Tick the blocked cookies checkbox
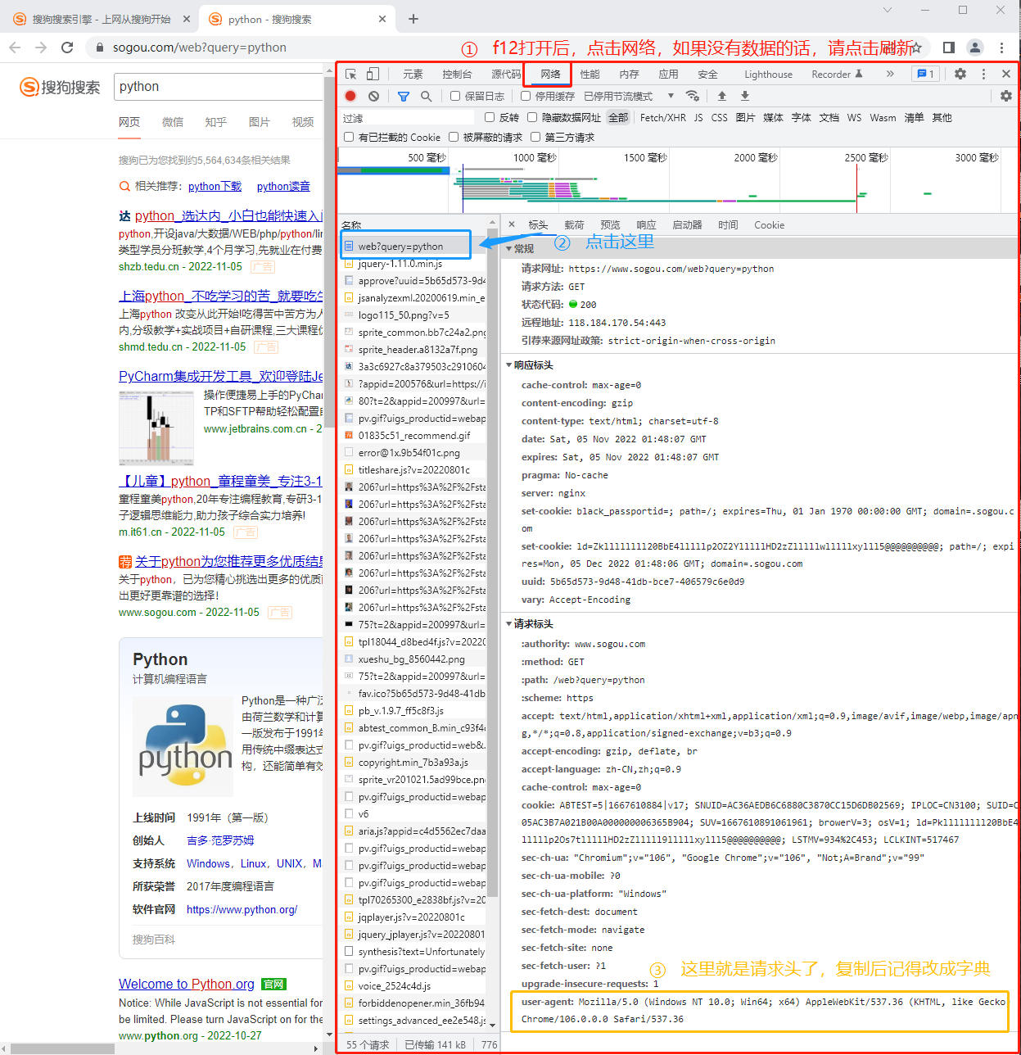The width and height of the screenshot is (1021, 1055). 349,137
